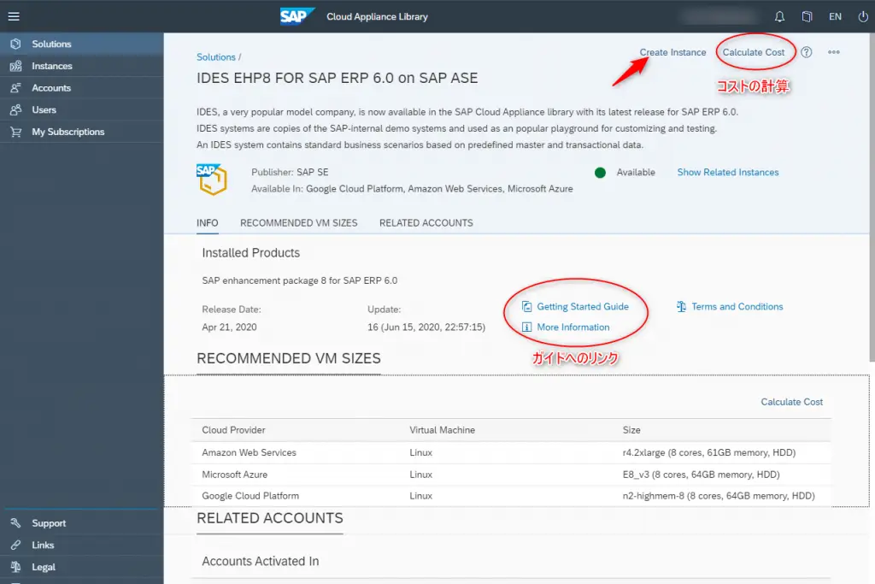Open the Getting Started Guide link

pyautogui.click(x=583, y=306)
